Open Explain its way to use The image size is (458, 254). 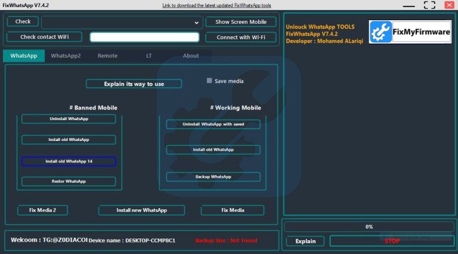(x=134, y=84)
